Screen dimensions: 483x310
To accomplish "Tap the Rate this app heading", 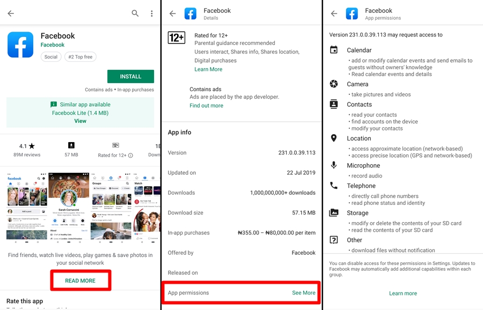I will click(x=25, y=301).
